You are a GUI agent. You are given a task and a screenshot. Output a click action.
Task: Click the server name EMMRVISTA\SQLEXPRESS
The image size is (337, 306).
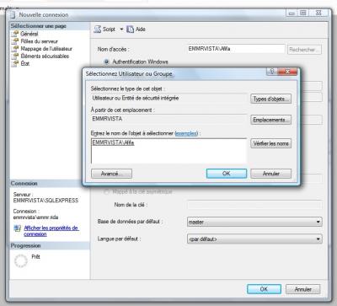[x=45, y=201]
